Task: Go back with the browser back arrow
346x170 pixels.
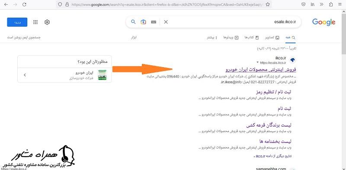Action: click(6, 4)
